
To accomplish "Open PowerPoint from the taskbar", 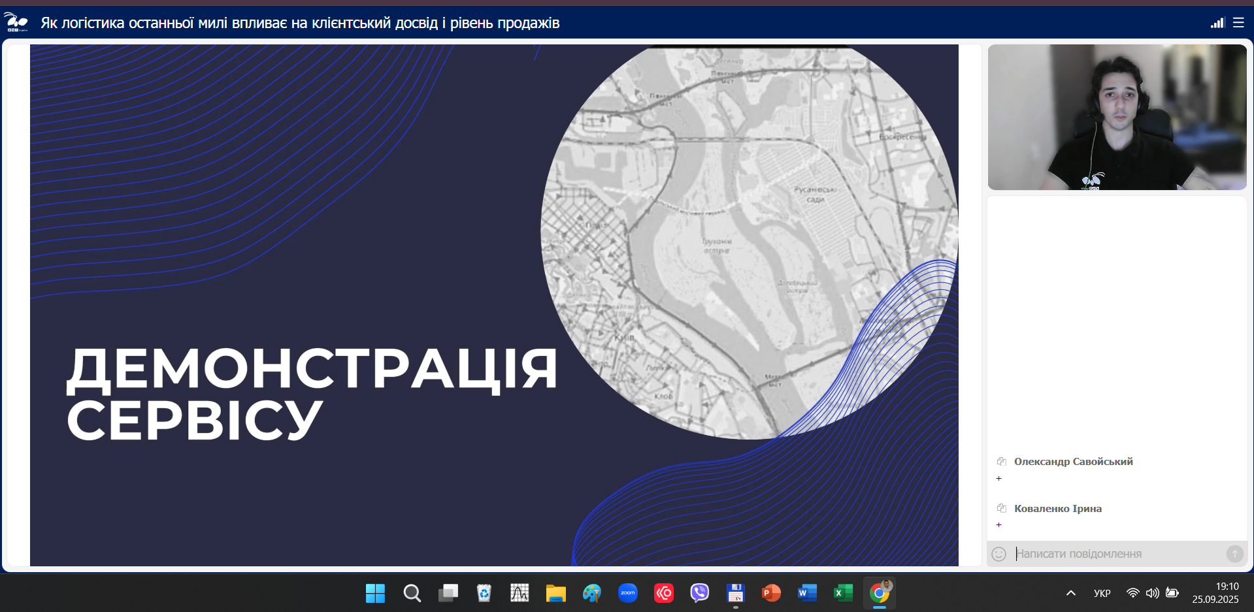I will (771, 593).
